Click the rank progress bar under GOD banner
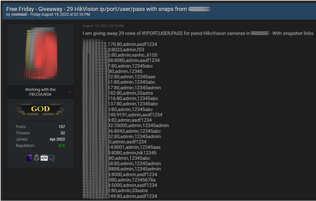This screenshot has height=201, width=316. tap(40, 120)
